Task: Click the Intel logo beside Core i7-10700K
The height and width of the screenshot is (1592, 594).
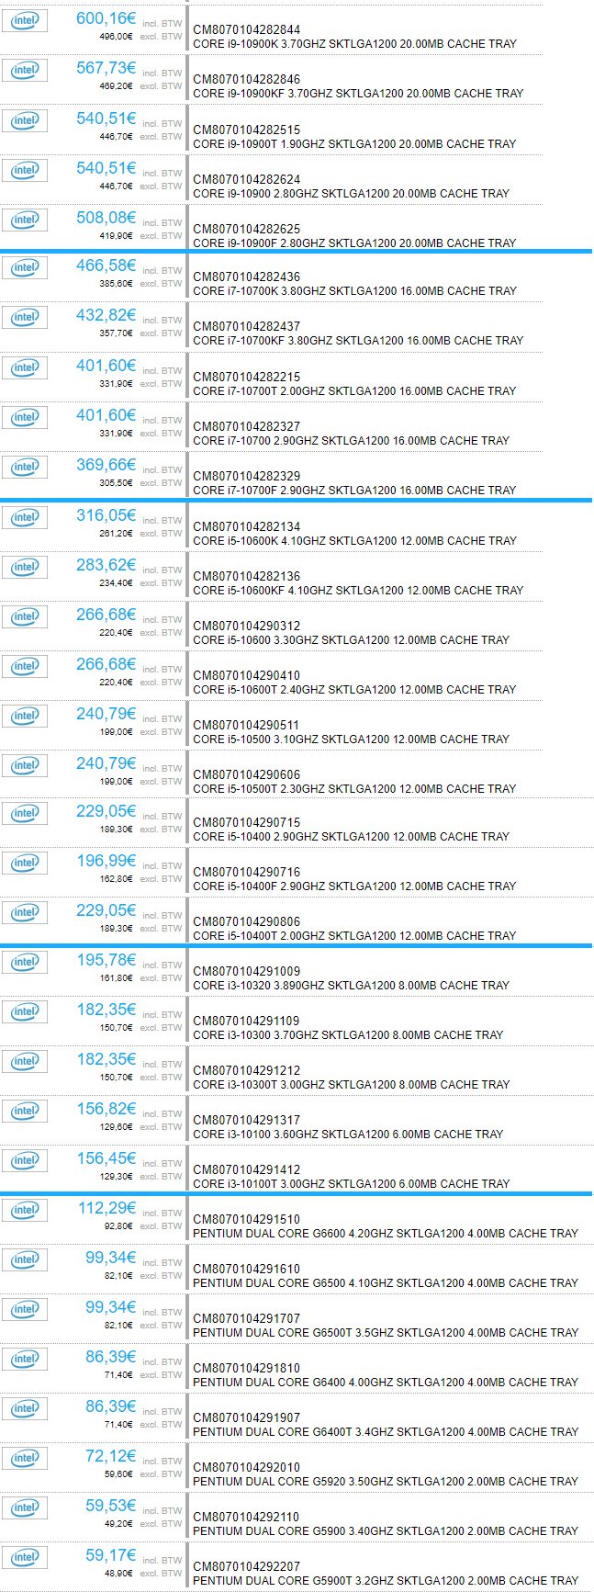Action: click(x=25, y=267)
